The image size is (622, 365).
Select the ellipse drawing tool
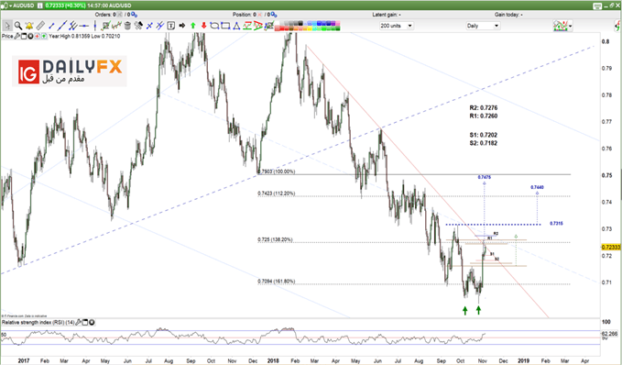coord(214,26)
